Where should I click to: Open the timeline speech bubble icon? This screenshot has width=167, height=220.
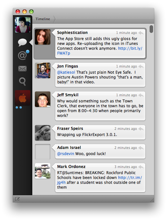pos(23,42)
